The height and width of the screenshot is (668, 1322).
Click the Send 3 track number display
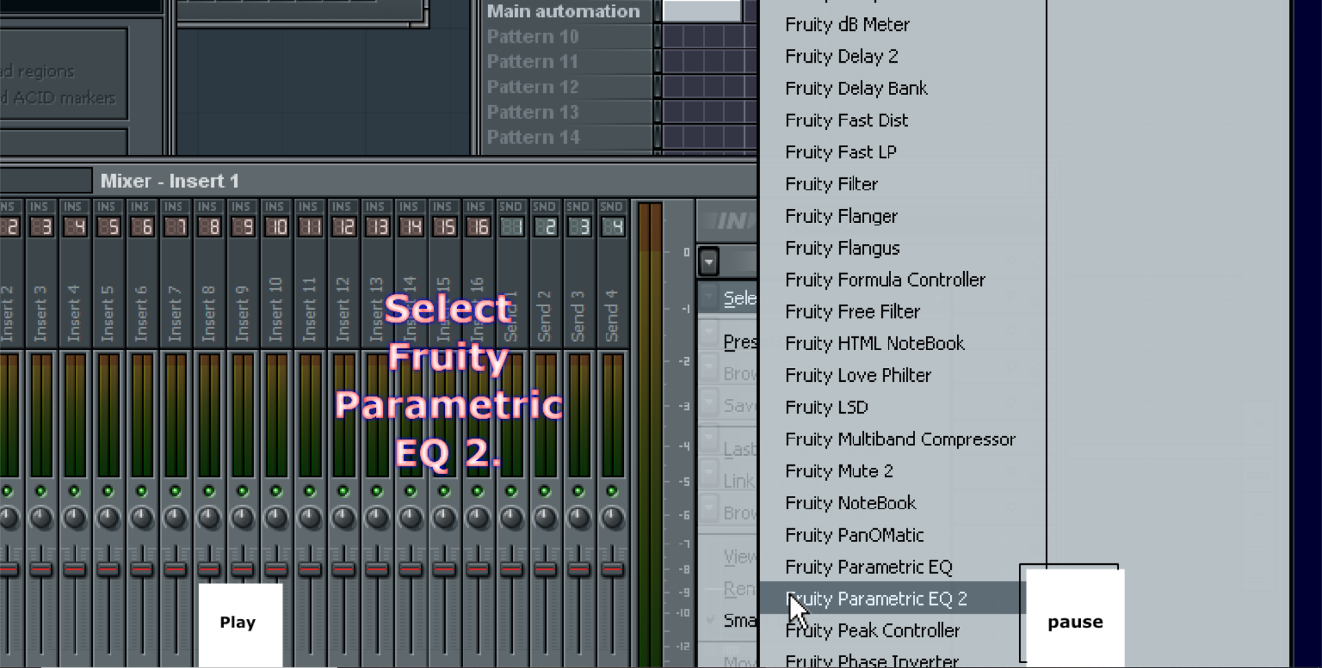click(x=578, y=226)
